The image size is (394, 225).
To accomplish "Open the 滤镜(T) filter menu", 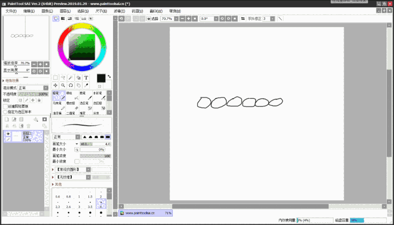I will [x=119, y=11].
